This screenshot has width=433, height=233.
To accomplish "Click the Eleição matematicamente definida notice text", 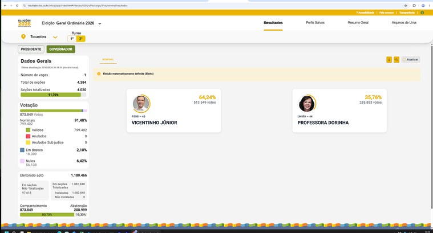I will [x=128, y=73].
